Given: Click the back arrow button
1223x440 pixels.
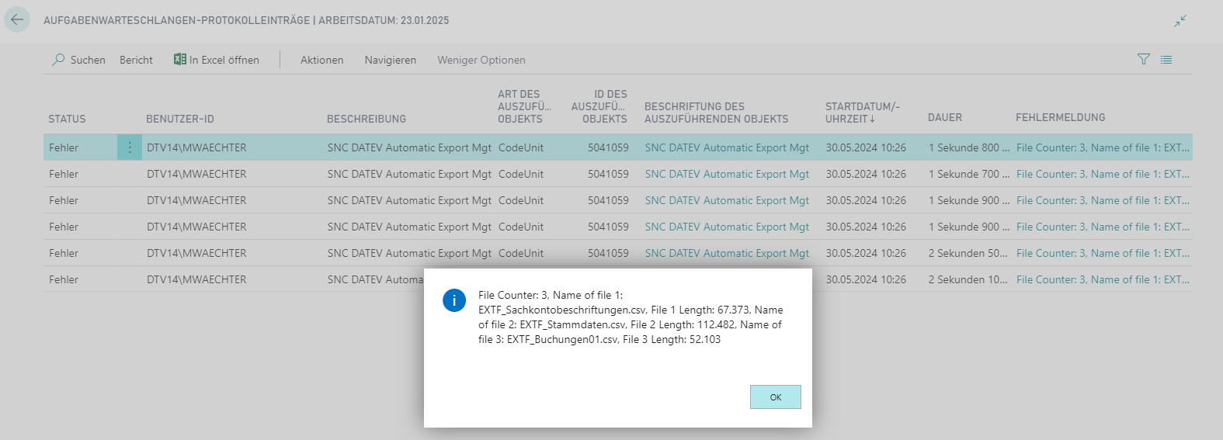Looking at the screenshot, I should click(17, 20).
